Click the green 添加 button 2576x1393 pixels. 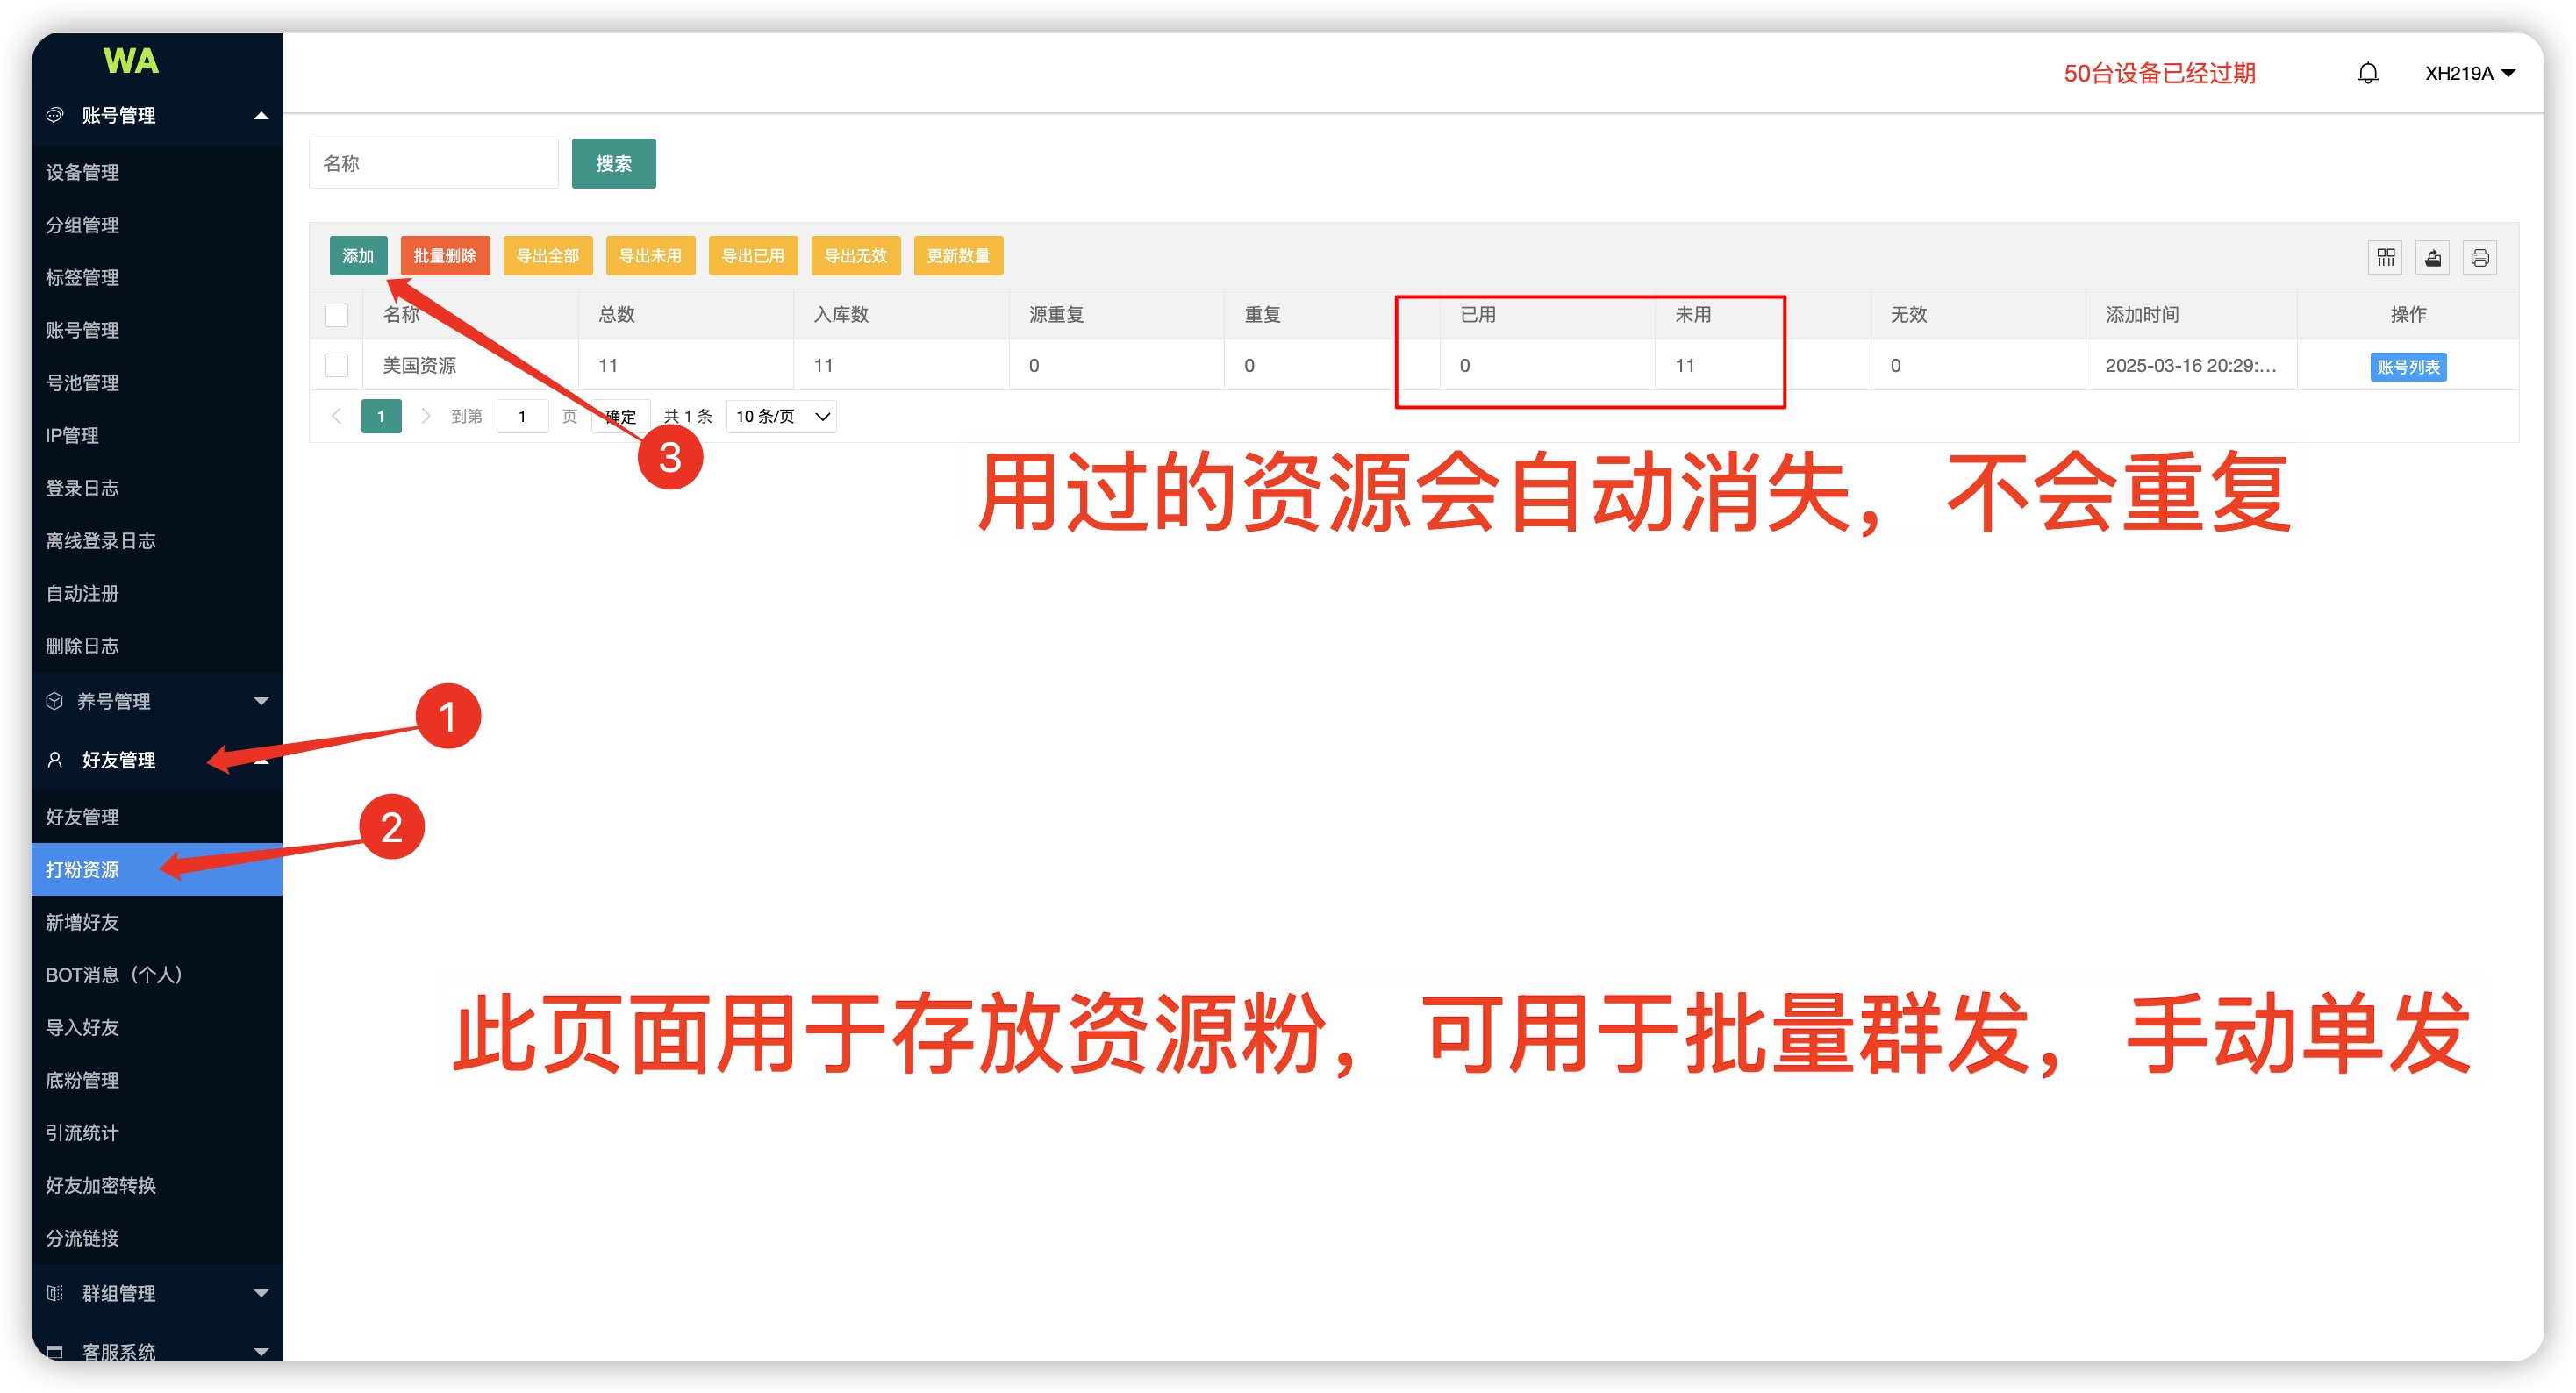pos(357,256)
